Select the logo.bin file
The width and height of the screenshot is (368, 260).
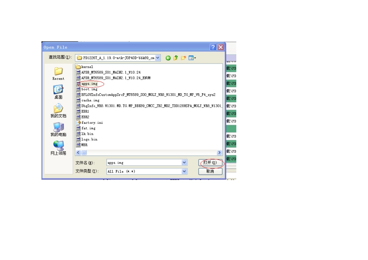tap(87, 140)
